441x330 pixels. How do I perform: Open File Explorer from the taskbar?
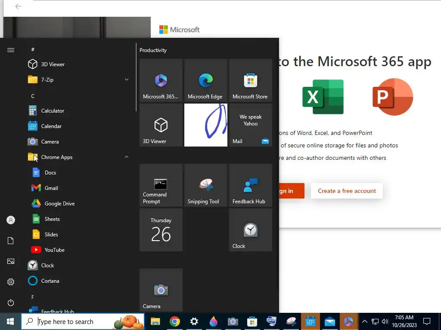(155, 321)
